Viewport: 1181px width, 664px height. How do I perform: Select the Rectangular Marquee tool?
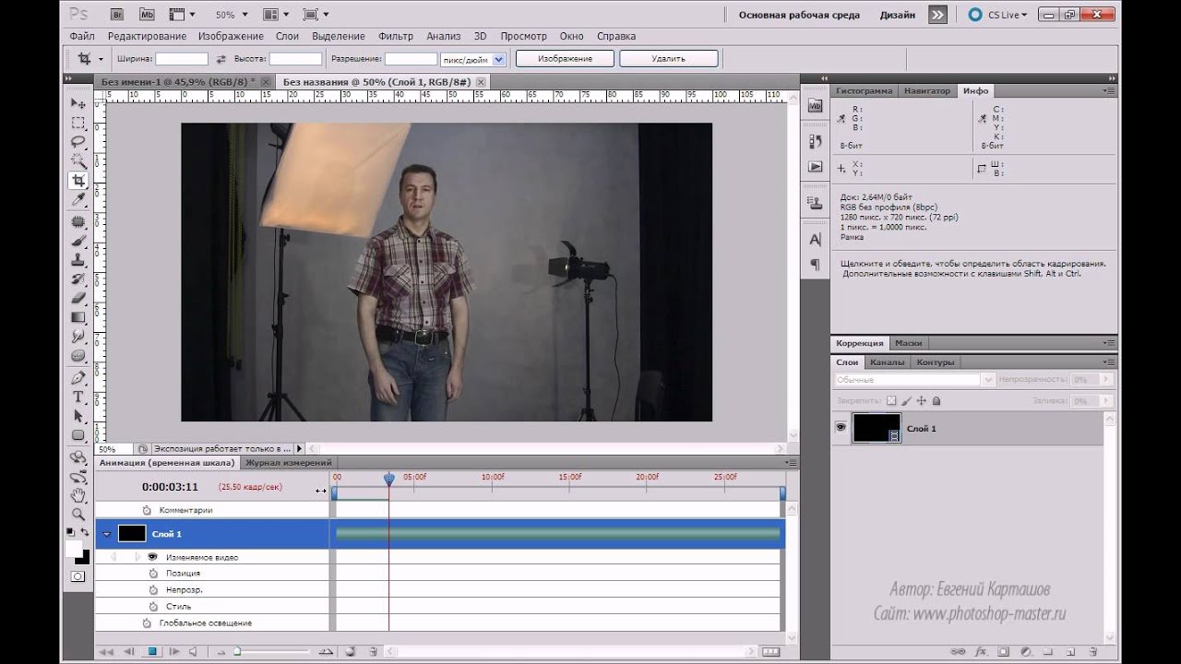tap(78, 123)
